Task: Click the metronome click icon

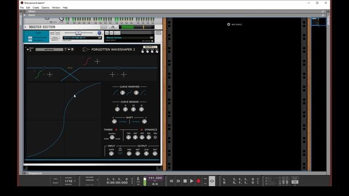Action: (138, 179)
